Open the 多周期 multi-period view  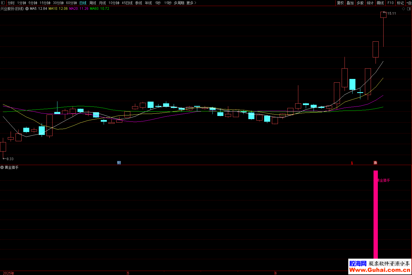(179, 3)
